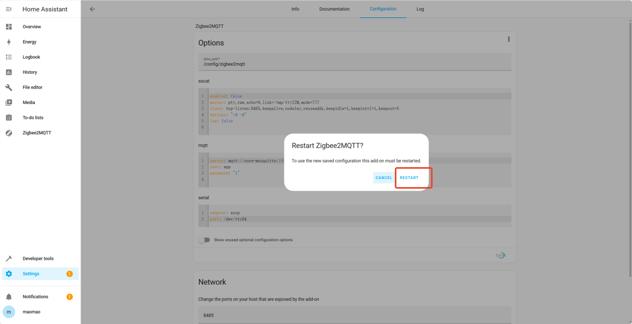This screenshot has width=632, height=324.
Task: Click the 'enabled: false' line in socat
Action: 226,96
